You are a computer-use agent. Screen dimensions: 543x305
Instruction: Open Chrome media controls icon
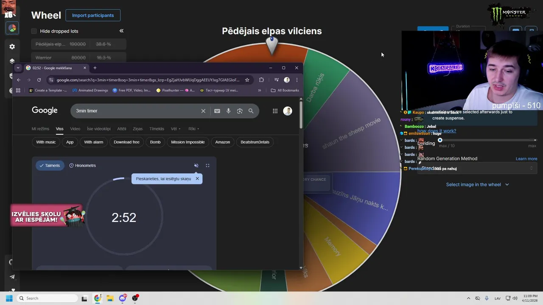click(277, 80)
